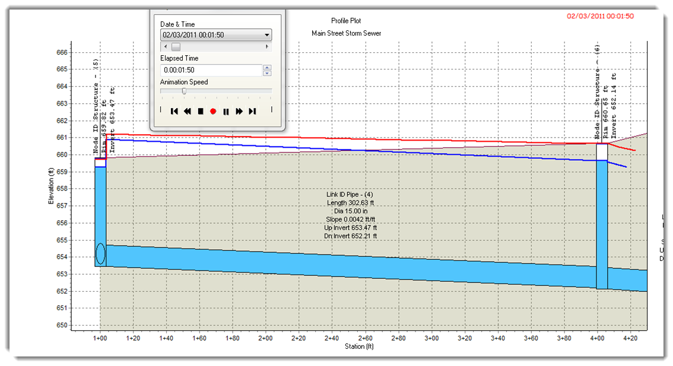
Task: Skip to the last animation frame
Action: coord(252,111)
